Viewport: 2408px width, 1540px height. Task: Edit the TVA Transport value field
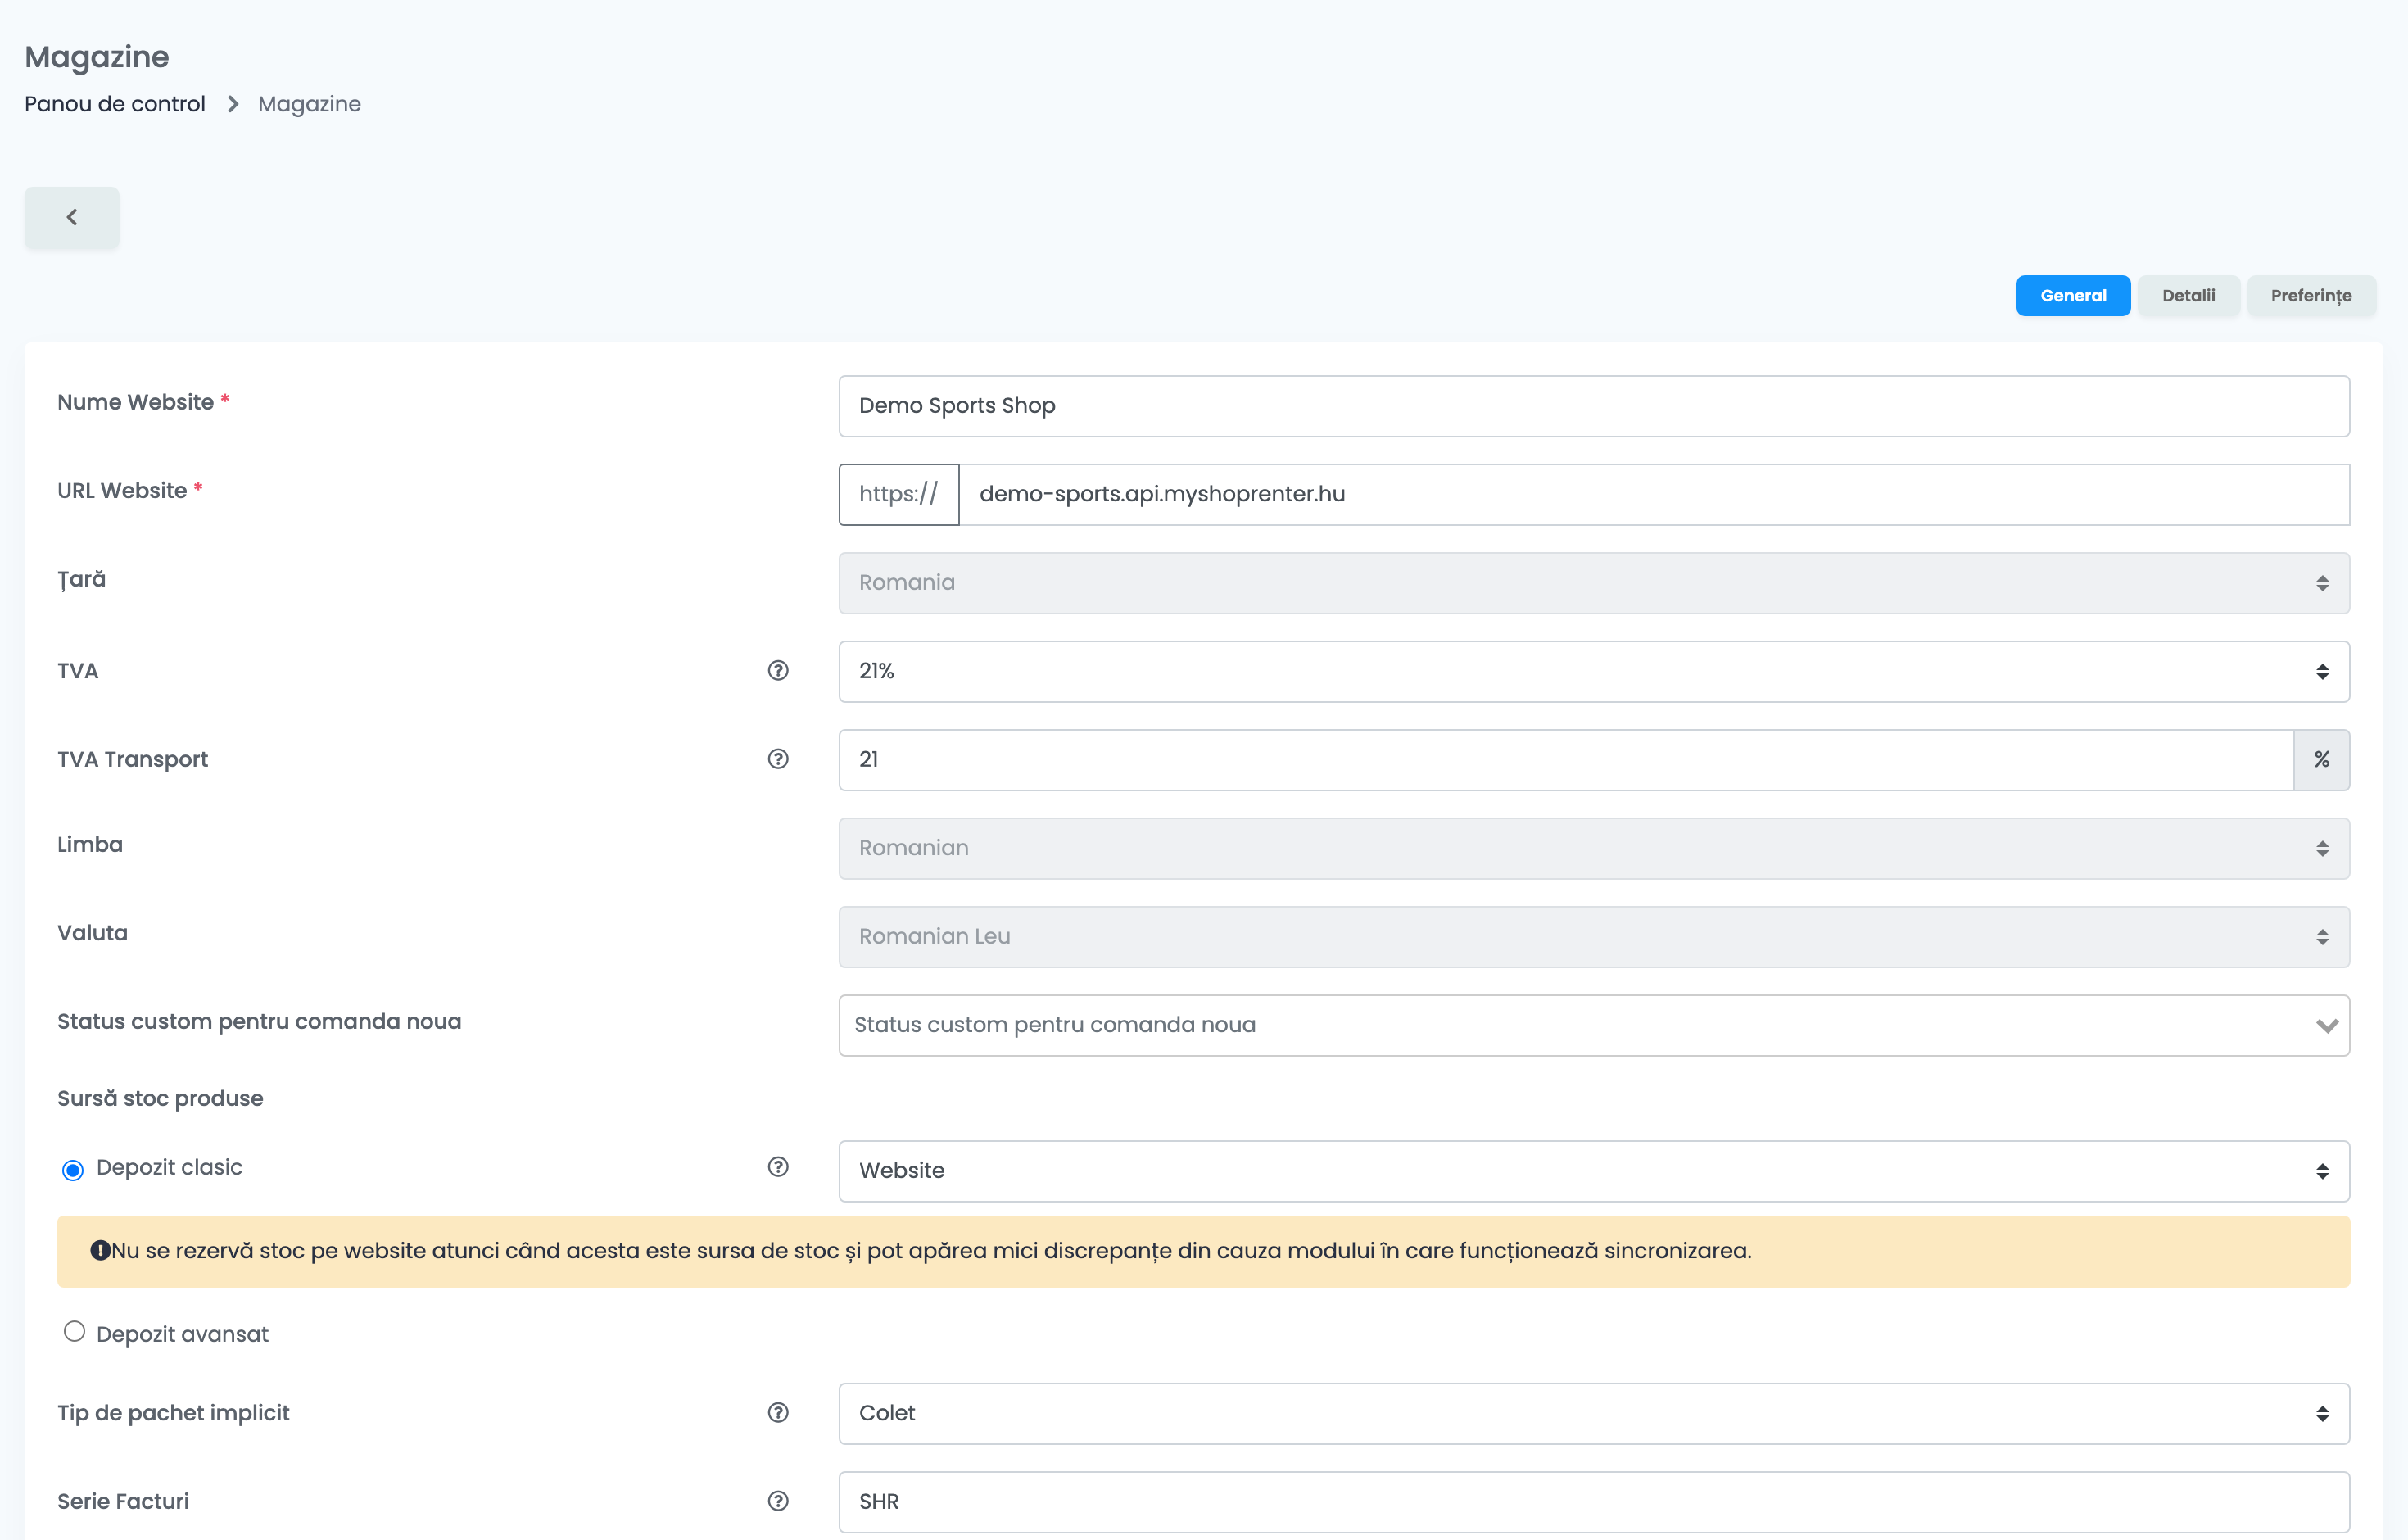[1566, 760]
